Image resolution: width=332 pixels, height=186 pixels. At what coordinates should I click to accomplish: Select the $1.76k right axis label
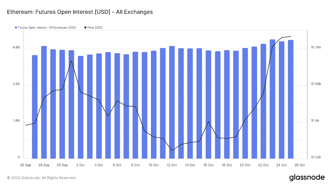point(316,48)
